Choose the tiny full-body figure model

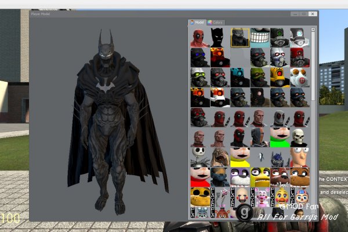pyautogui.click(x=260, y=157)
